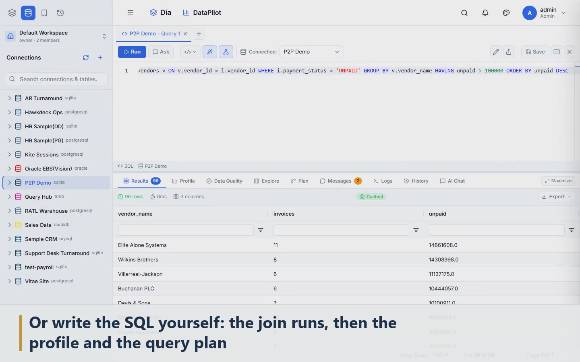Click the keyboard shortcuts icon
The width and height of the screenshot is (580, 362).
pos(557,52)
